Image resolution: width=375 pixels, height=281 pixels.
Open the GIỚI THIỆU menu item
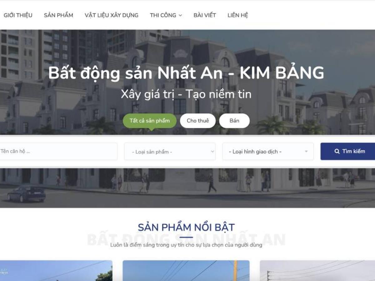point(18,15)
